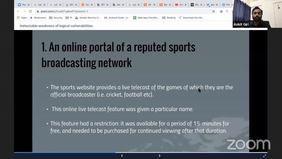This screenshot has height=159, width=282.
Task: Open the Security bookmarks folder
Action: click(56, 18)
